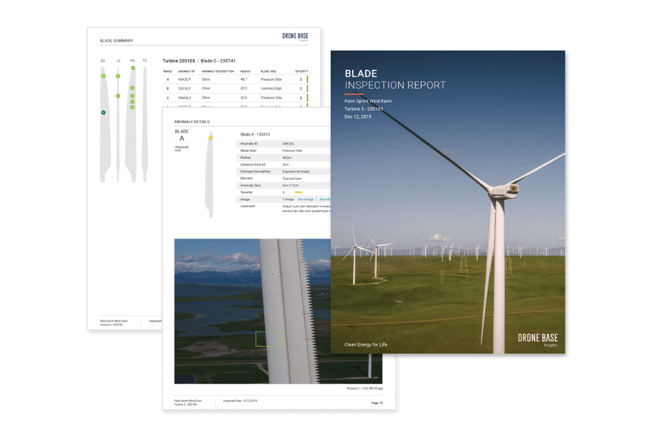Click the "Page 10" footer text
The width and height of the screenshot is (652, 436).
point(377,403)
